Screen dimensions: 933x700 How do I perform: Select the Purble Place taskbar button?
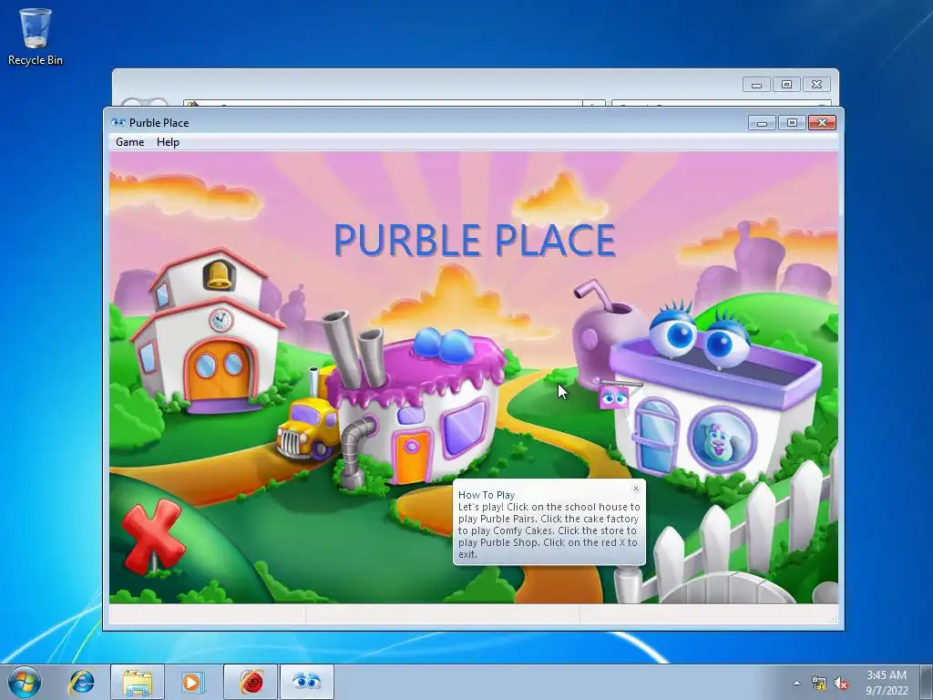(x=307, y=682)
